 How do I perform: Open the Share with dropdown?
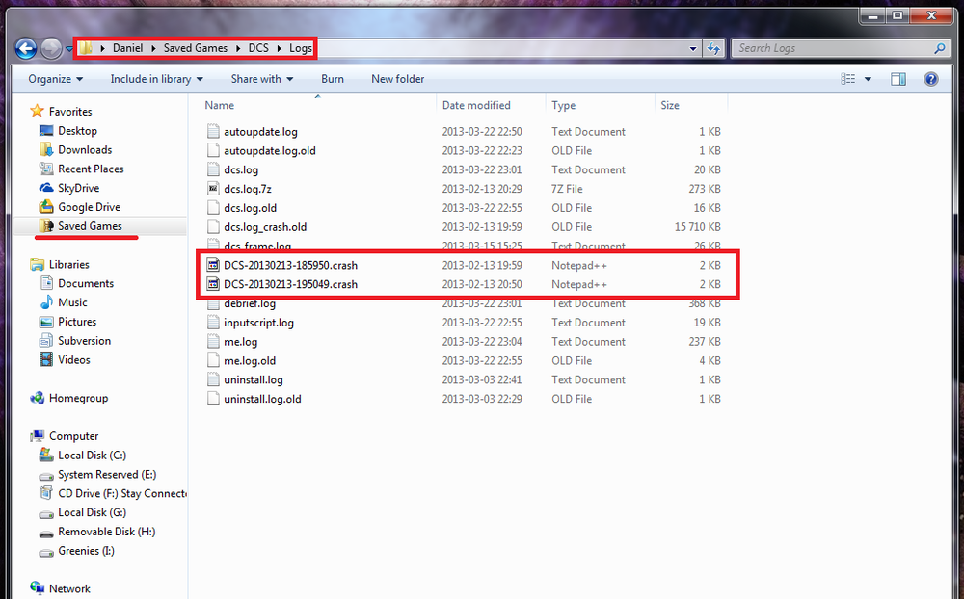260,79
